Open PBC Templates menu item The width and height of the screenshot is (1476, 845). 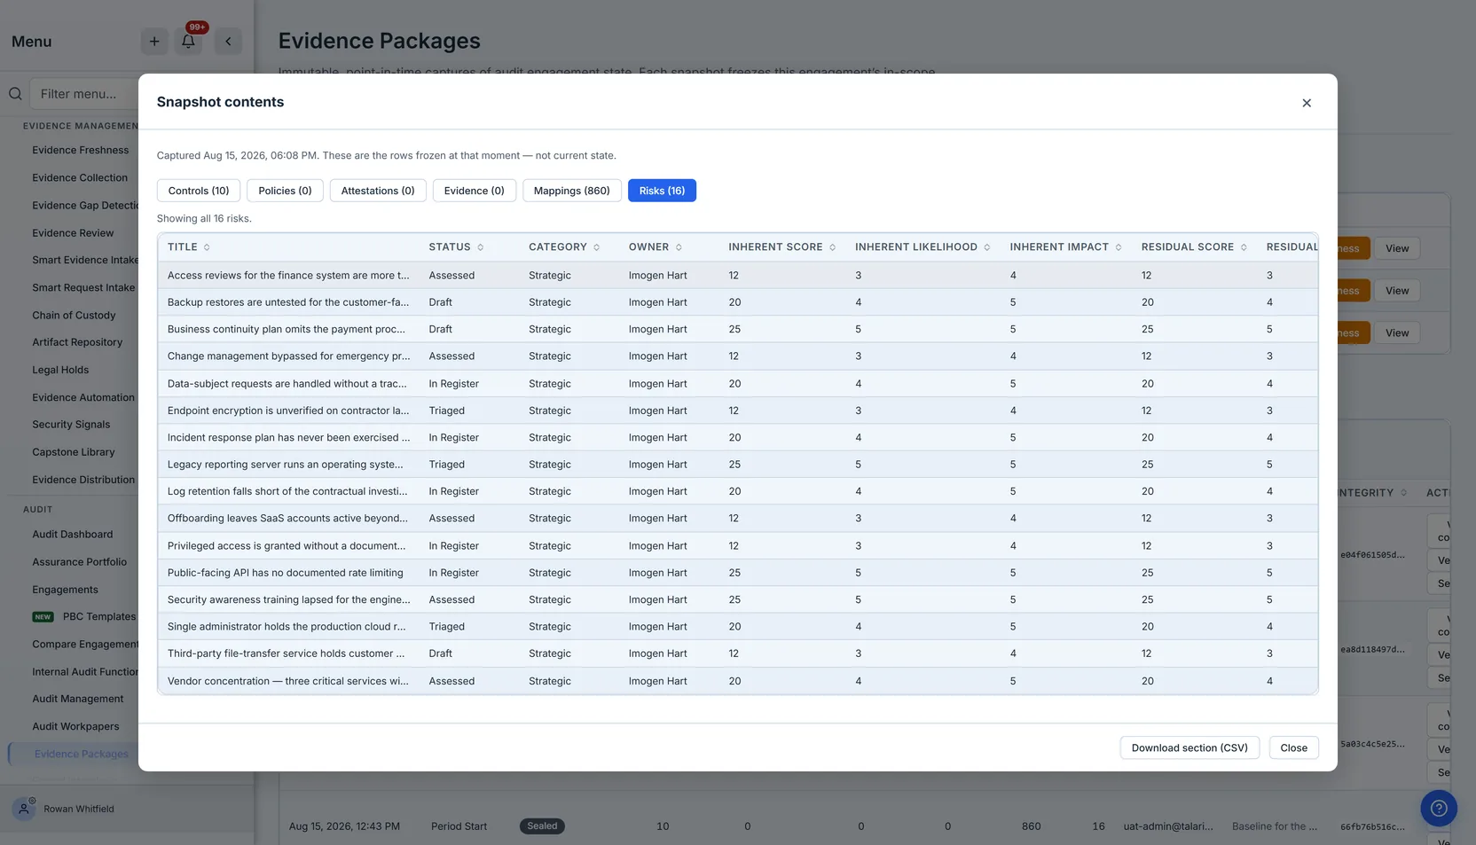click(99, 617)
